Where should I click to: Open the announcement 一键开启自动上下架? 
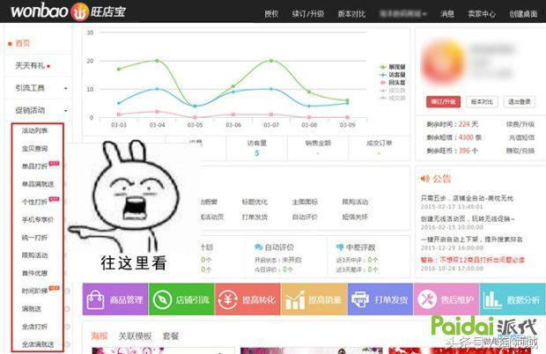pyautogui.click(x=472, y=240)
